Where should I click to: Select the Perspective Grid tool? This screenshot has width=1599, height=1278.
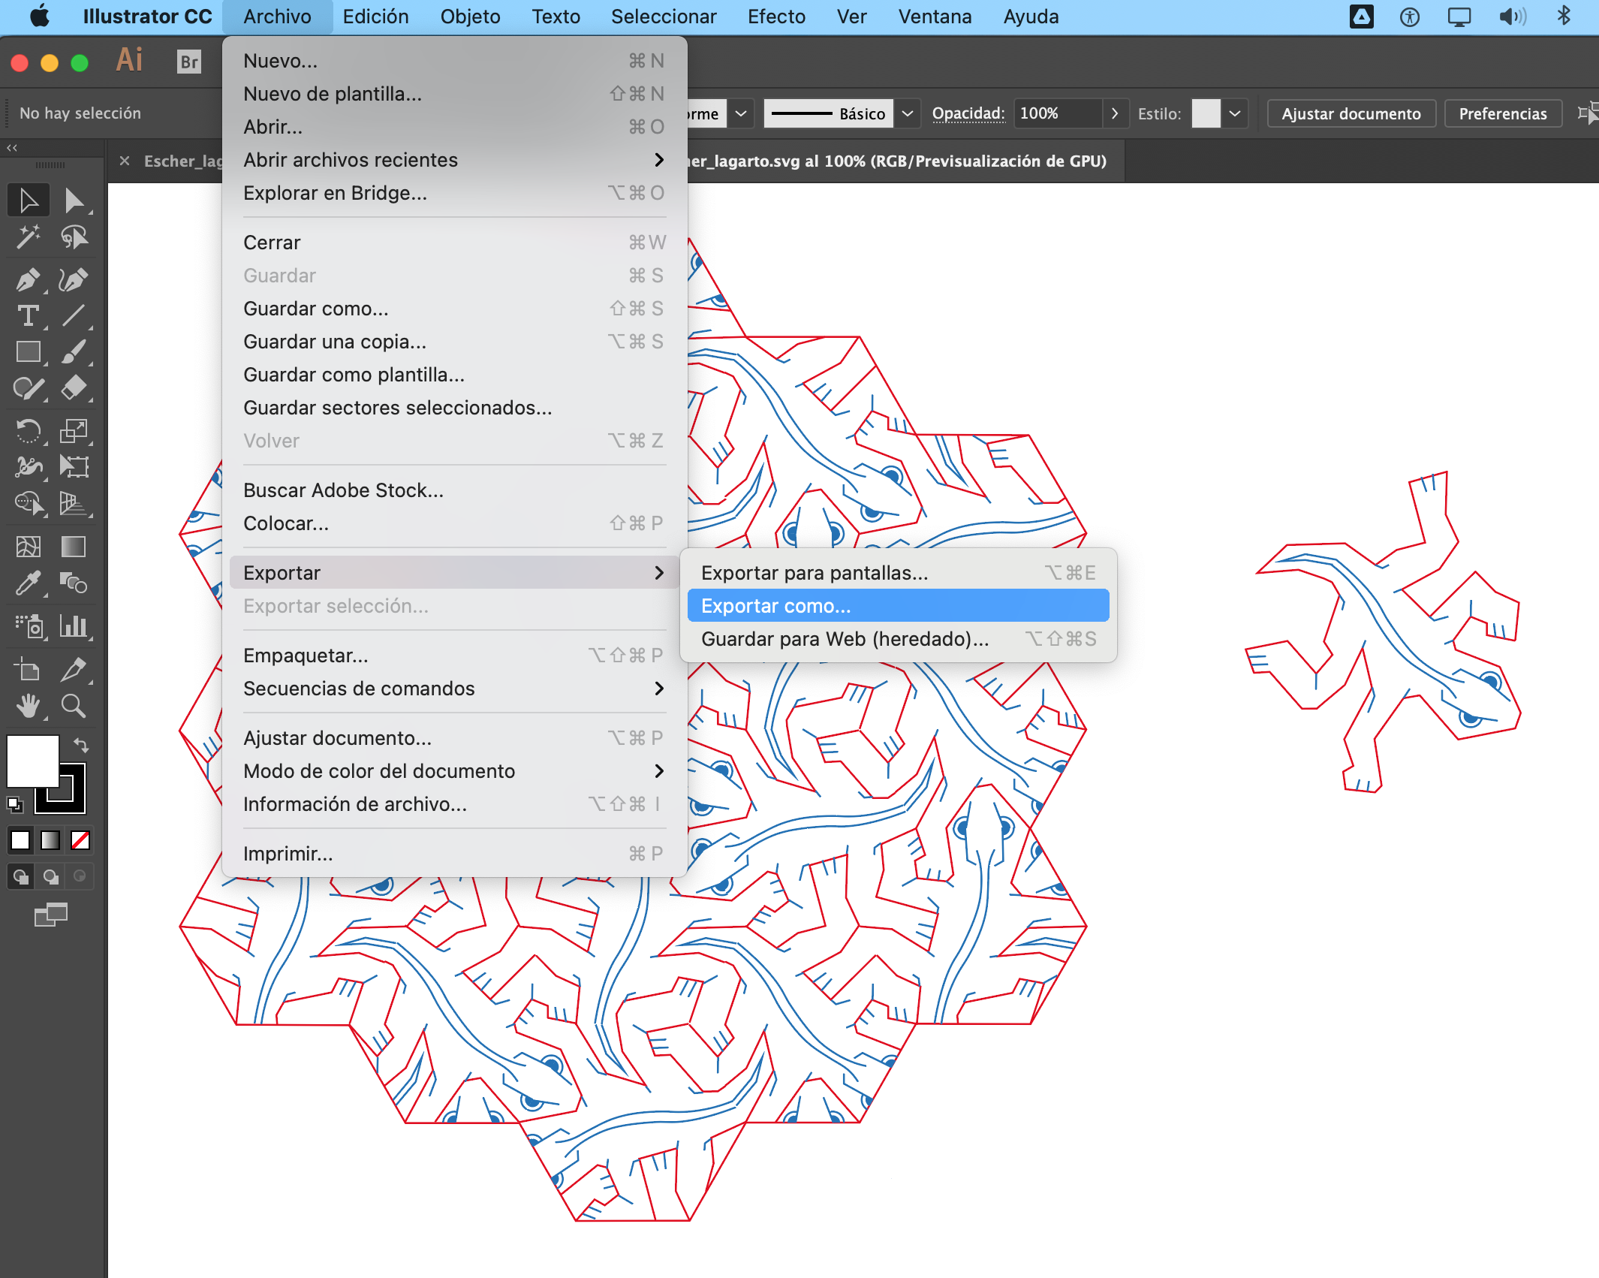click(74, 502)
